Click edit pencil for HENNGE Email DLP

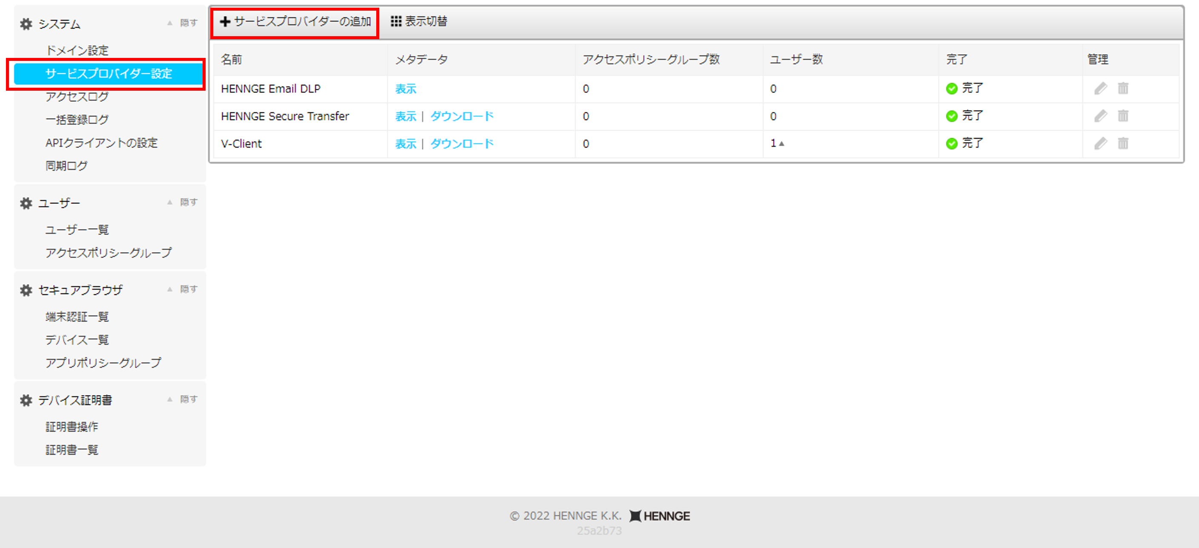pyautogui.click(x=1100, y=89)
